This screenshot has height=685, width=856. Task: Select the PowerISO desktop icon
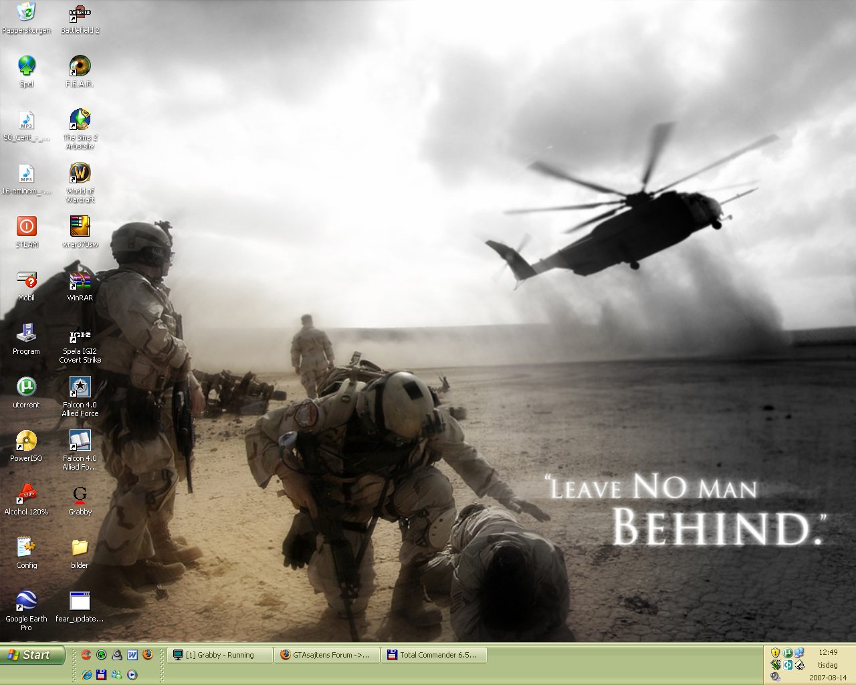pos(27,446)
